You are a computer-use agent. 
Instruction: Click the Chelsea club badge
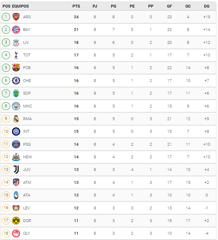coord(16,81)
